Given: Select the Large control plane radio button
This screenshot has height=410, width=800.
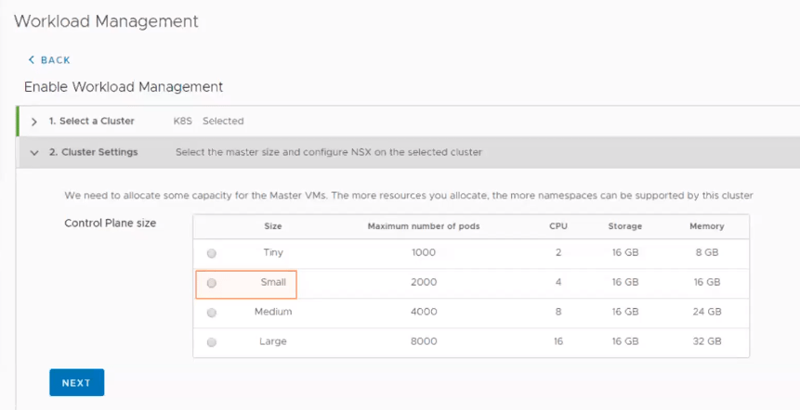Looking at the screenshot, I should click(212, 342).
